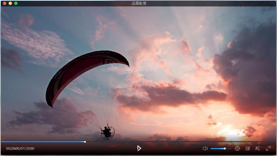Seek back on blue played progress portion
277x156 pixels.
coord(42,142)
